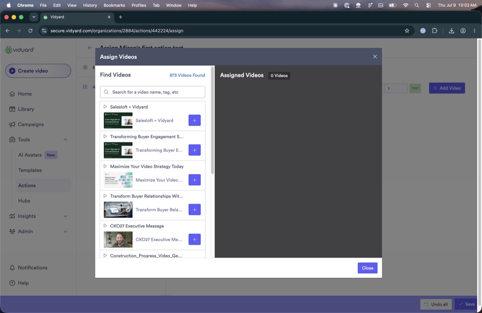Click the Add Video button

coord(447,88)
